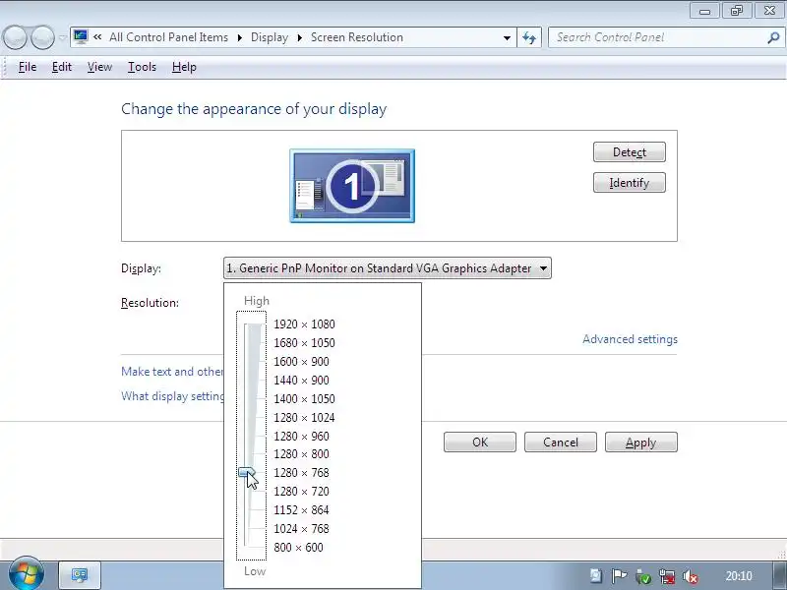Click the Control Panel address bar icon

pos(81,36)
